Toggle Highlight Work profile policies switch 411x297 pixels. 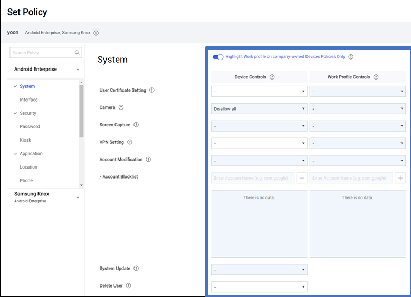(x=218, y=57)
